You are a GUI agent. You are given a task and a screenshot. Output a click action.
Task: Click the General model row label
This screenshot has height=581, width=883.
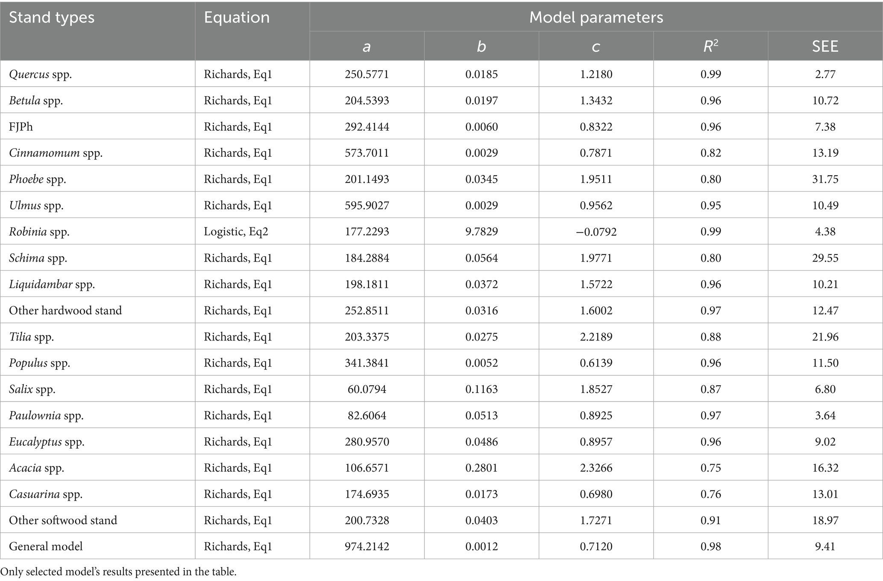pyautogui.click(x=46, y=546)
